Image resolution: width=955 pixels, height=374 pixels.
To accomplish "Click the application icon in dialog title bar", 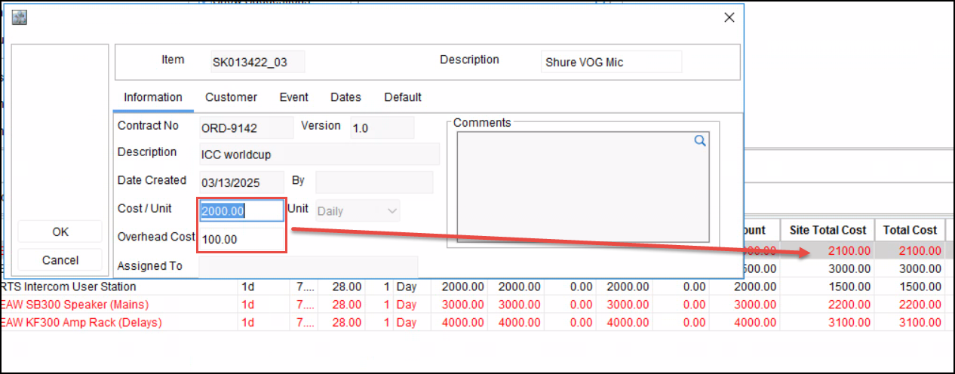I will click(x=20, y=18).
